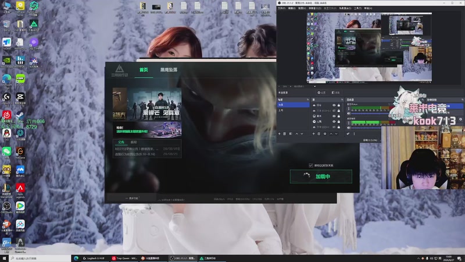Open WeChat desktop shortcut

6,153
